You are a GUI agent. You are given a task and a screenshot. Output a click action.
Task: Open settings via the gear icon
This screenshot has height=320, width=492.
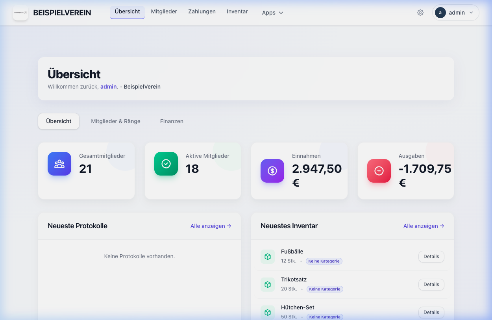point(420,12)
